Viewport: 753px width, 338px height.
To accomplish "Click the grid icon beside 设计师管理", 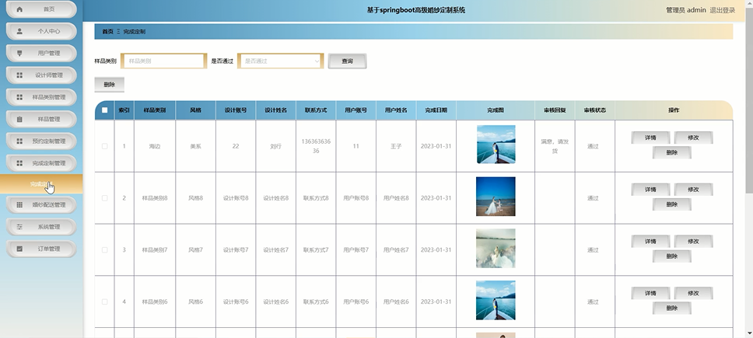I will click(19, 75).
